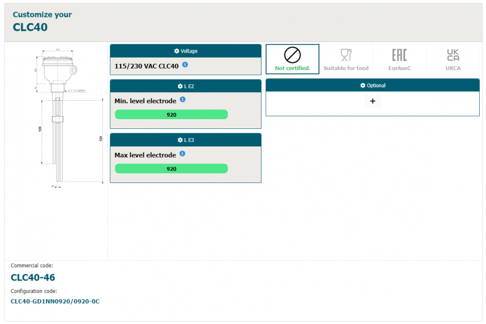Open the CLC40 technical drawing image
The height and width of the screenshot is (324, 486).
click(57, 117)
